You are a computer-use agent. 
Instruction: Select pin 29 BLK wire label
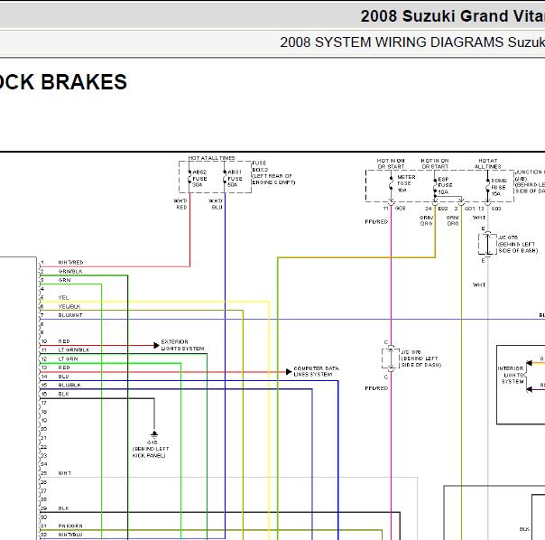point(63,508)
